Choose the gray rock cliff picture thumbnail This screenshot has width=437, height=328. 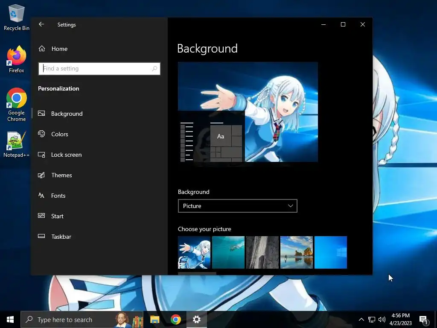[262, 252]
